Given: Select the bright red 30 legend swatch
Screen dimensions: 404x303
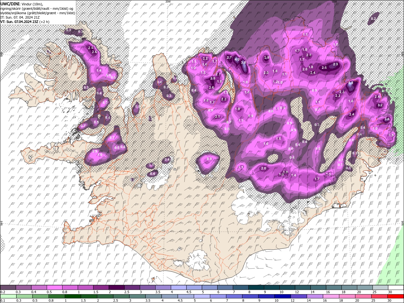Looking at the screenshot, I should click(395, 296).
